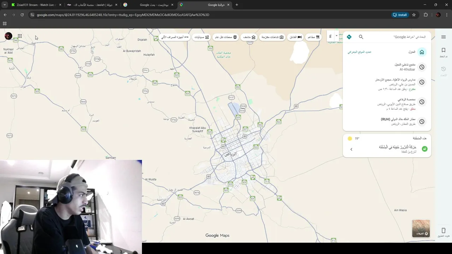Select the museums chip متاحف
The image size is (452, 254).
coord(249,37)
